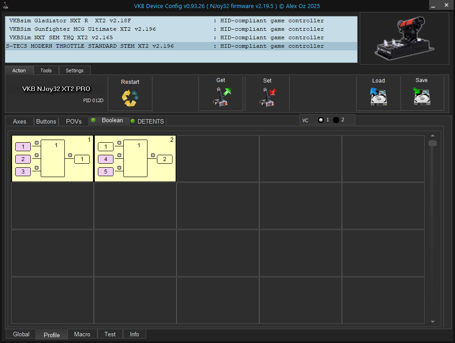Screen dimensions: 455x343
Task: Click the Get settings joystick icon
Action: click(x=222, y=97)
